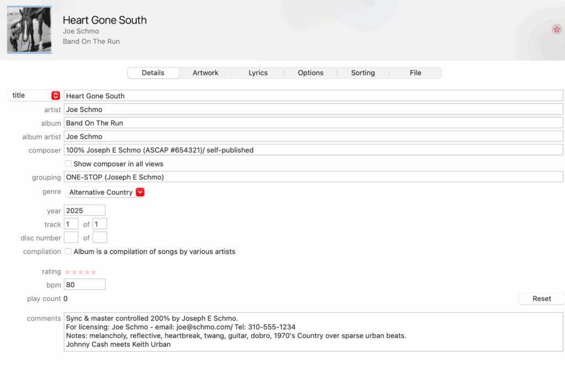Click the header song title Heart Gone South
565x391 pixels.
click(x=104, y=20)
